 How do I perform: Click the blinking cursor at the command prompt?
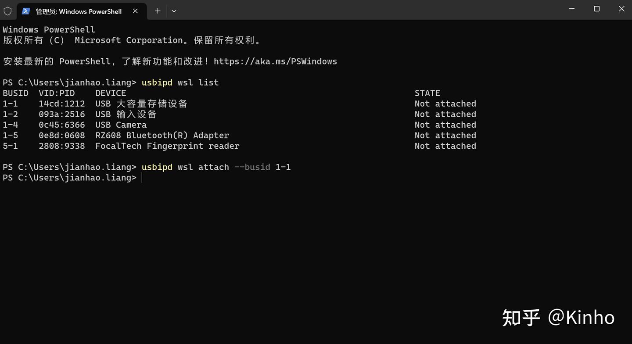[x=143, y=177]
